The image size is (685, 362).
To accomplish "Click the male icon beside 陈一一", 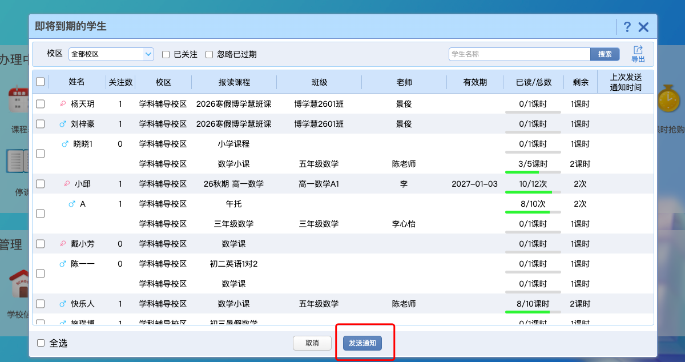I will (63, 264).
